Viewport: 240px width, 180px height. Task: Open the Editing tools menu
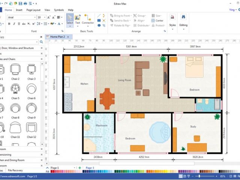click(x=183, y=20)
